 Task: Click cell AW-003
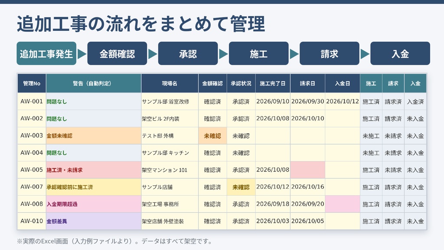[32, 135]
